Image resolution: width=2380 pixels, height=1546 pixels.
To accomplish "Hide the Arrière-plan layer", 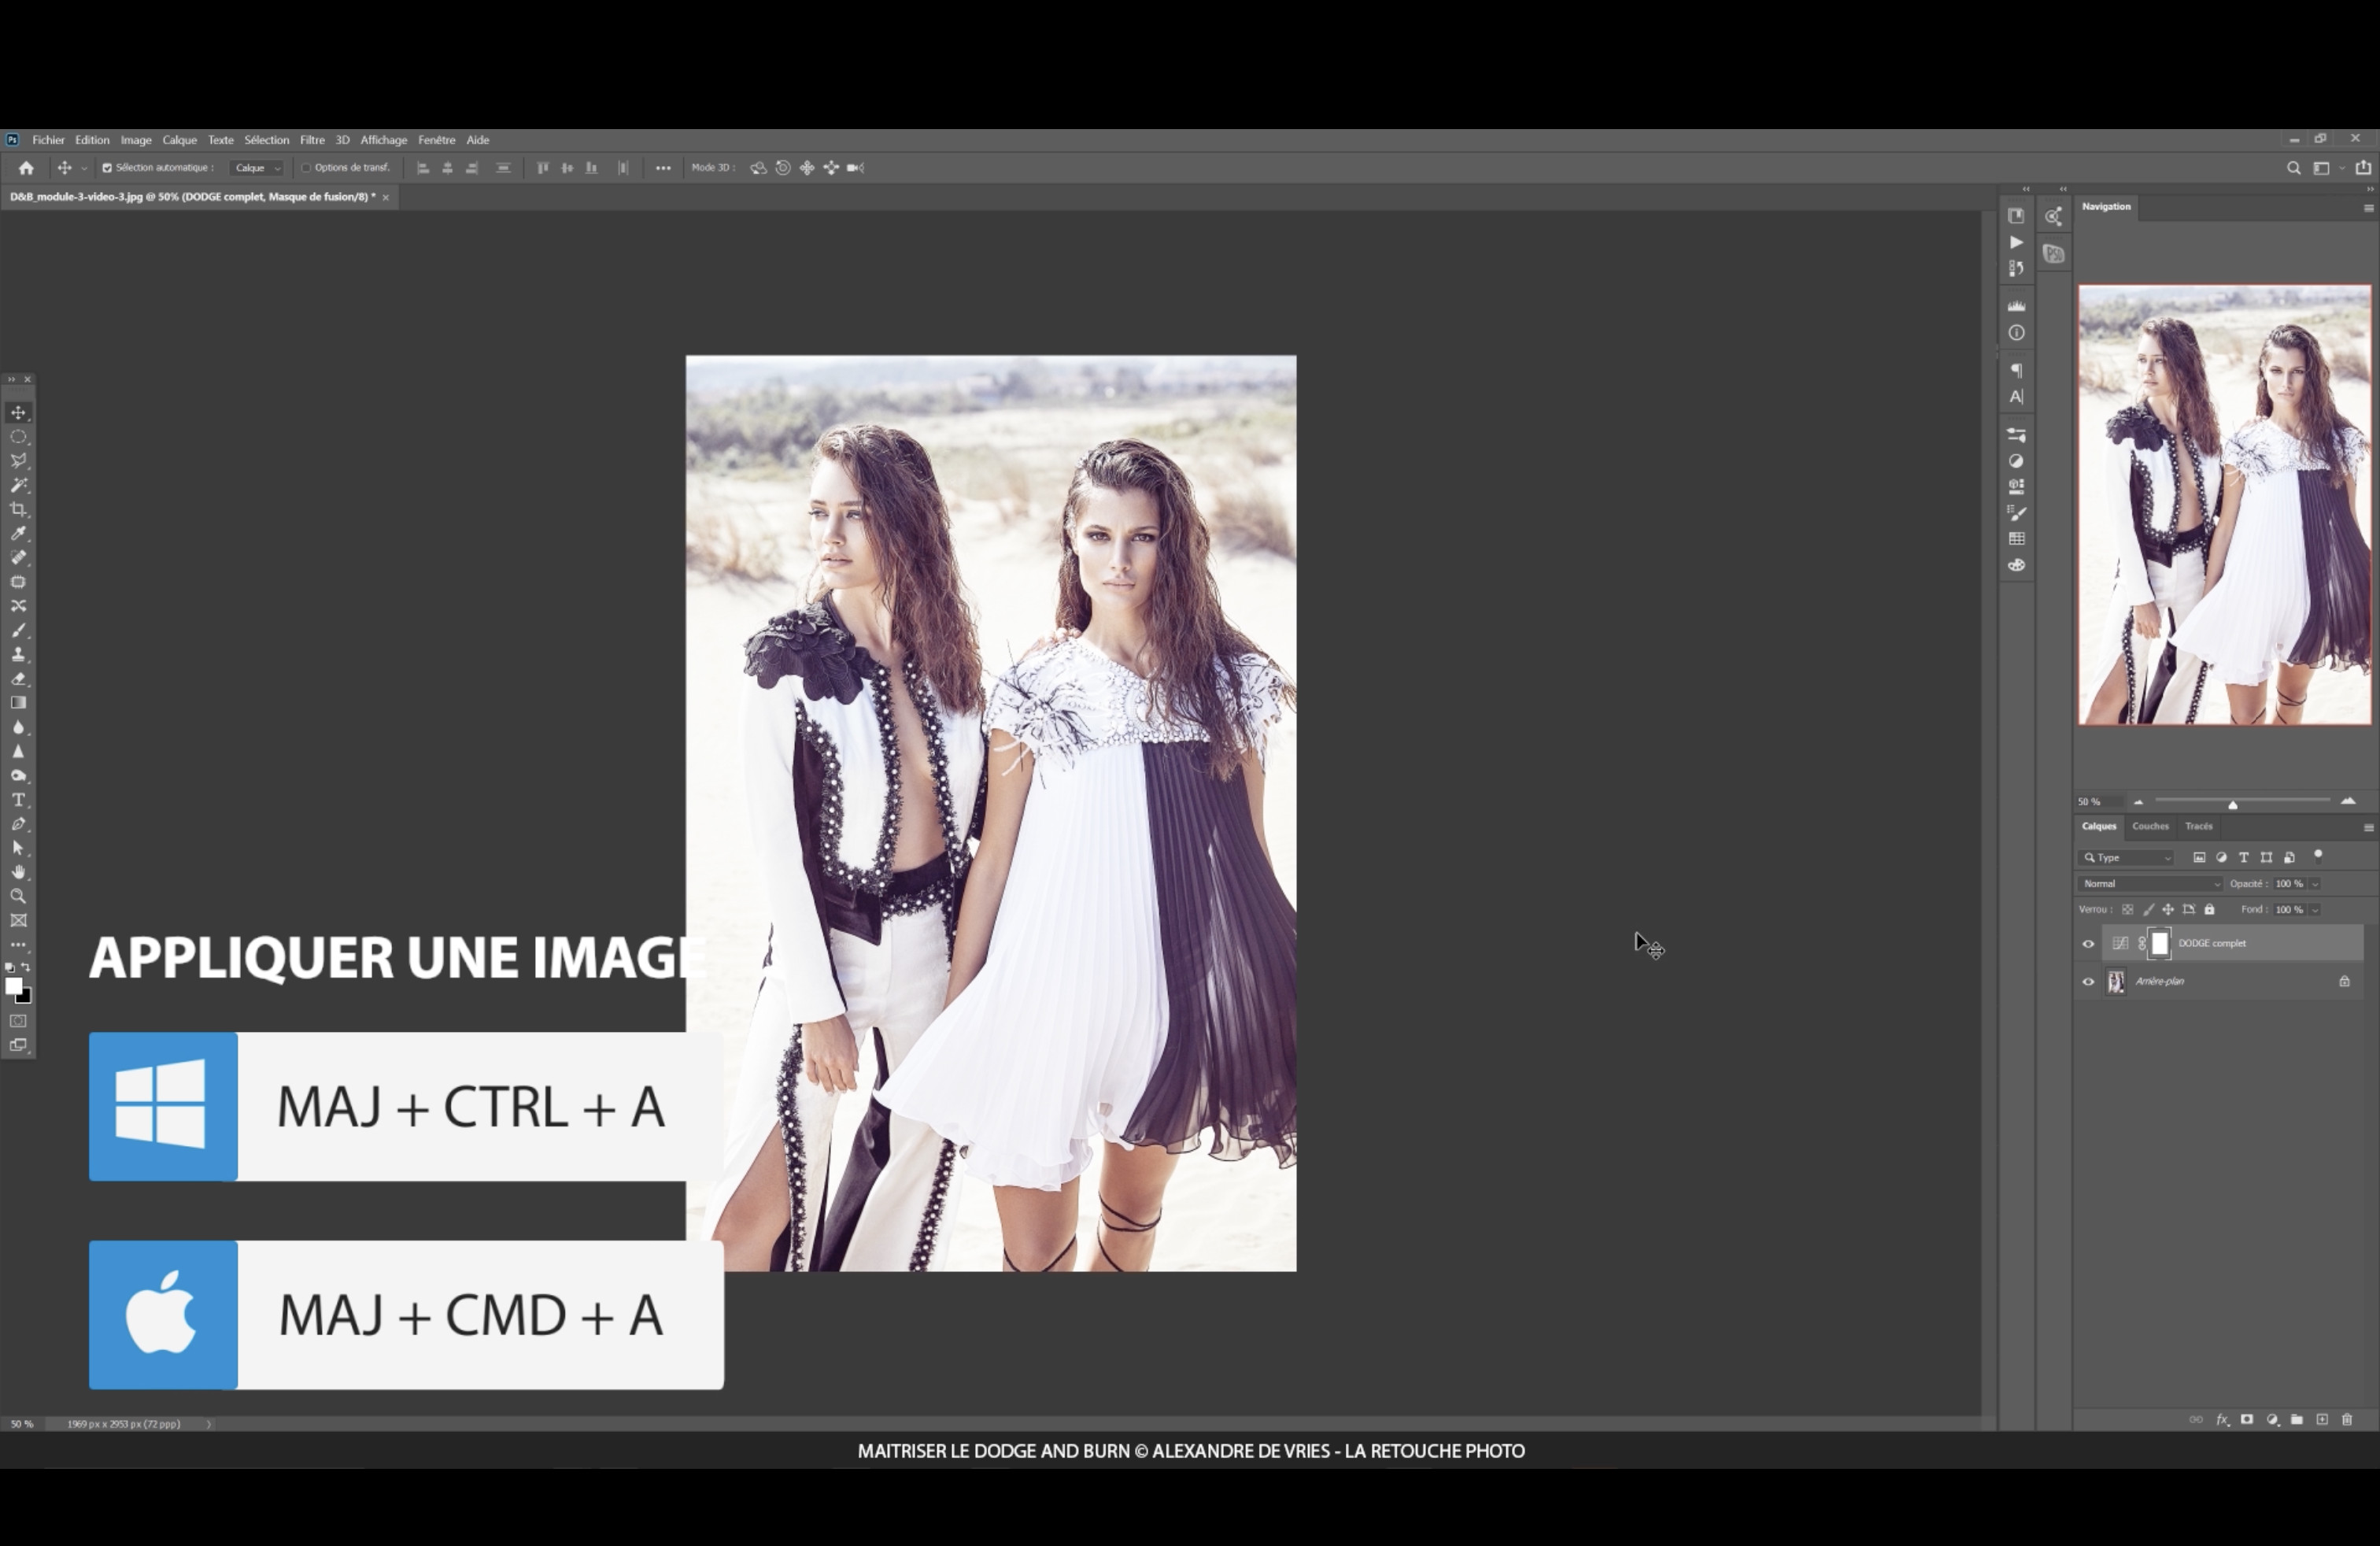I will click(2088, 982).
